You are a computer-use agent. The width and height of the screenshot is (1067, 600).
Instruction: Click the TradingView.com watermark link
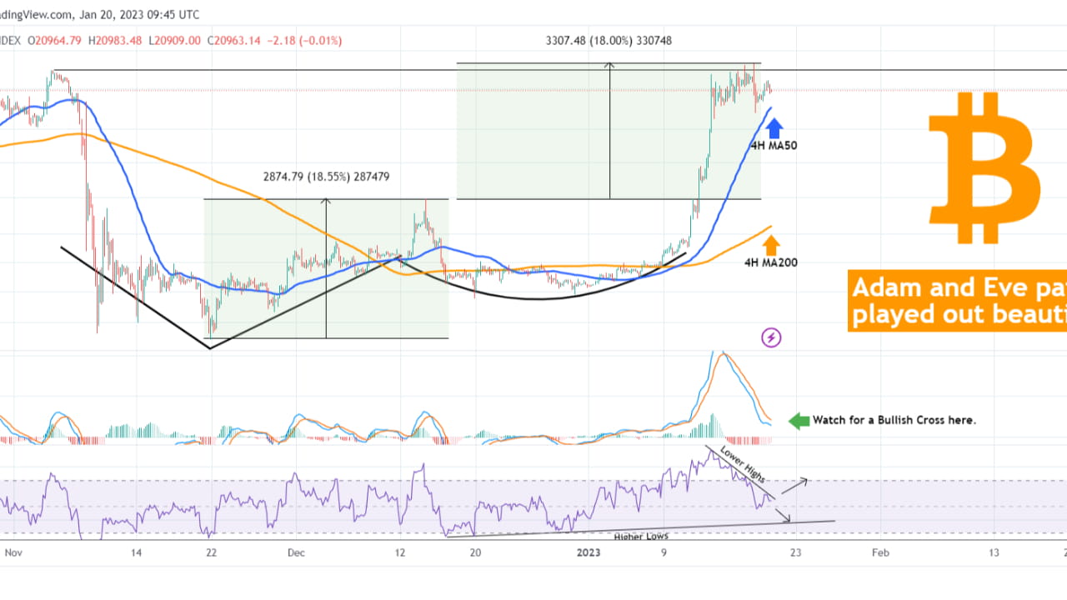coord(32,14)
